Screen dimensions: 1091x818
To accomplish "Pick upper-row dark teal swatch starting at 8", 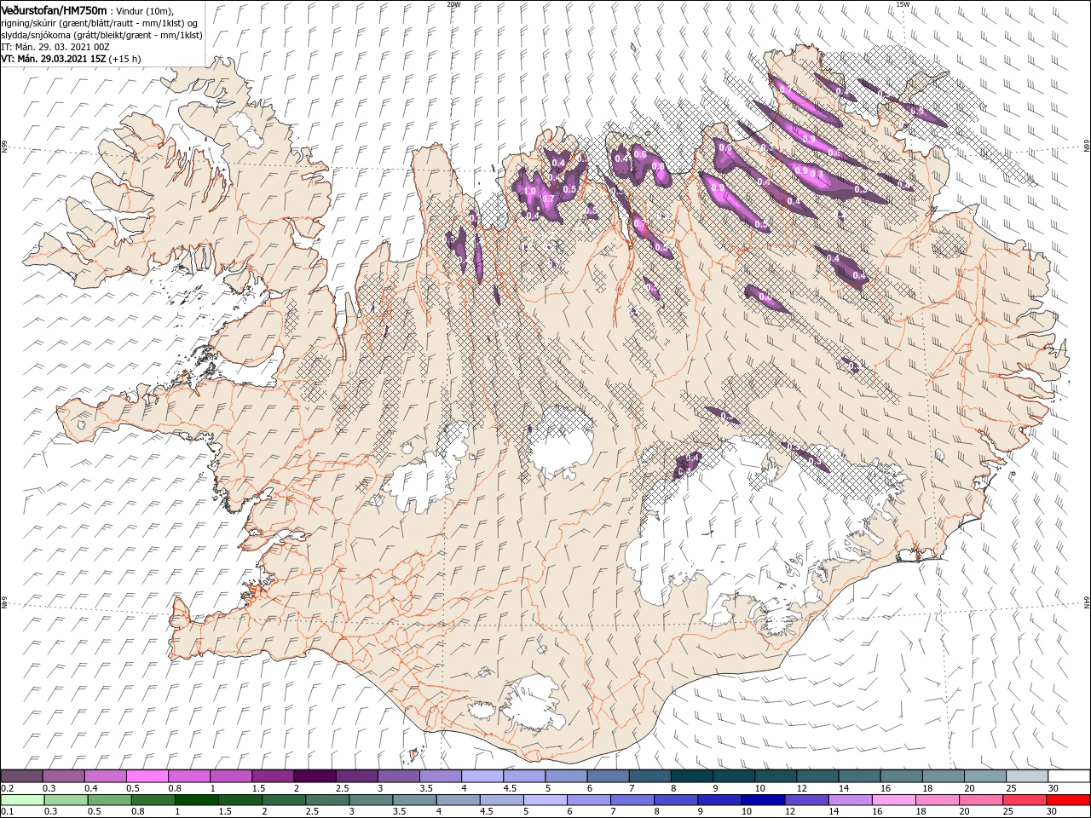I will [691, 776].
